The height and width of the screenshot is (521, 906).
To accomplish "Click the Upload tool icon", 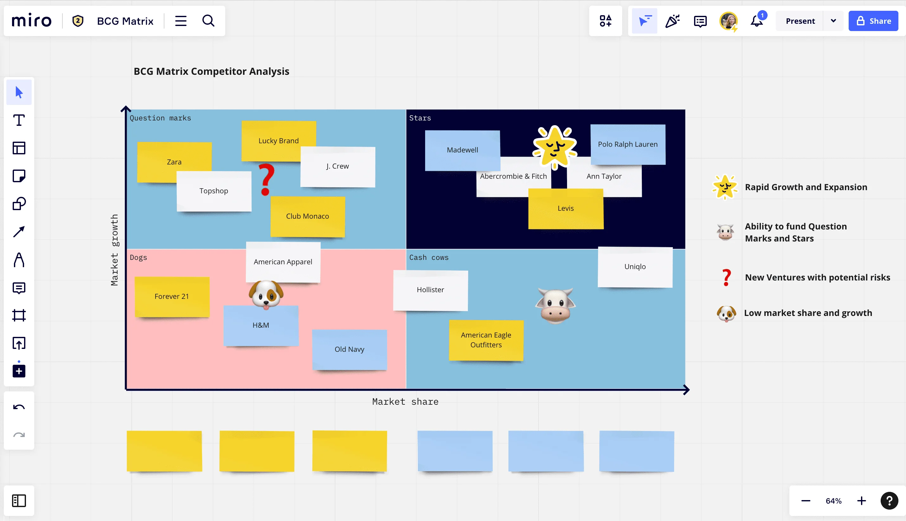I will 19,343.
